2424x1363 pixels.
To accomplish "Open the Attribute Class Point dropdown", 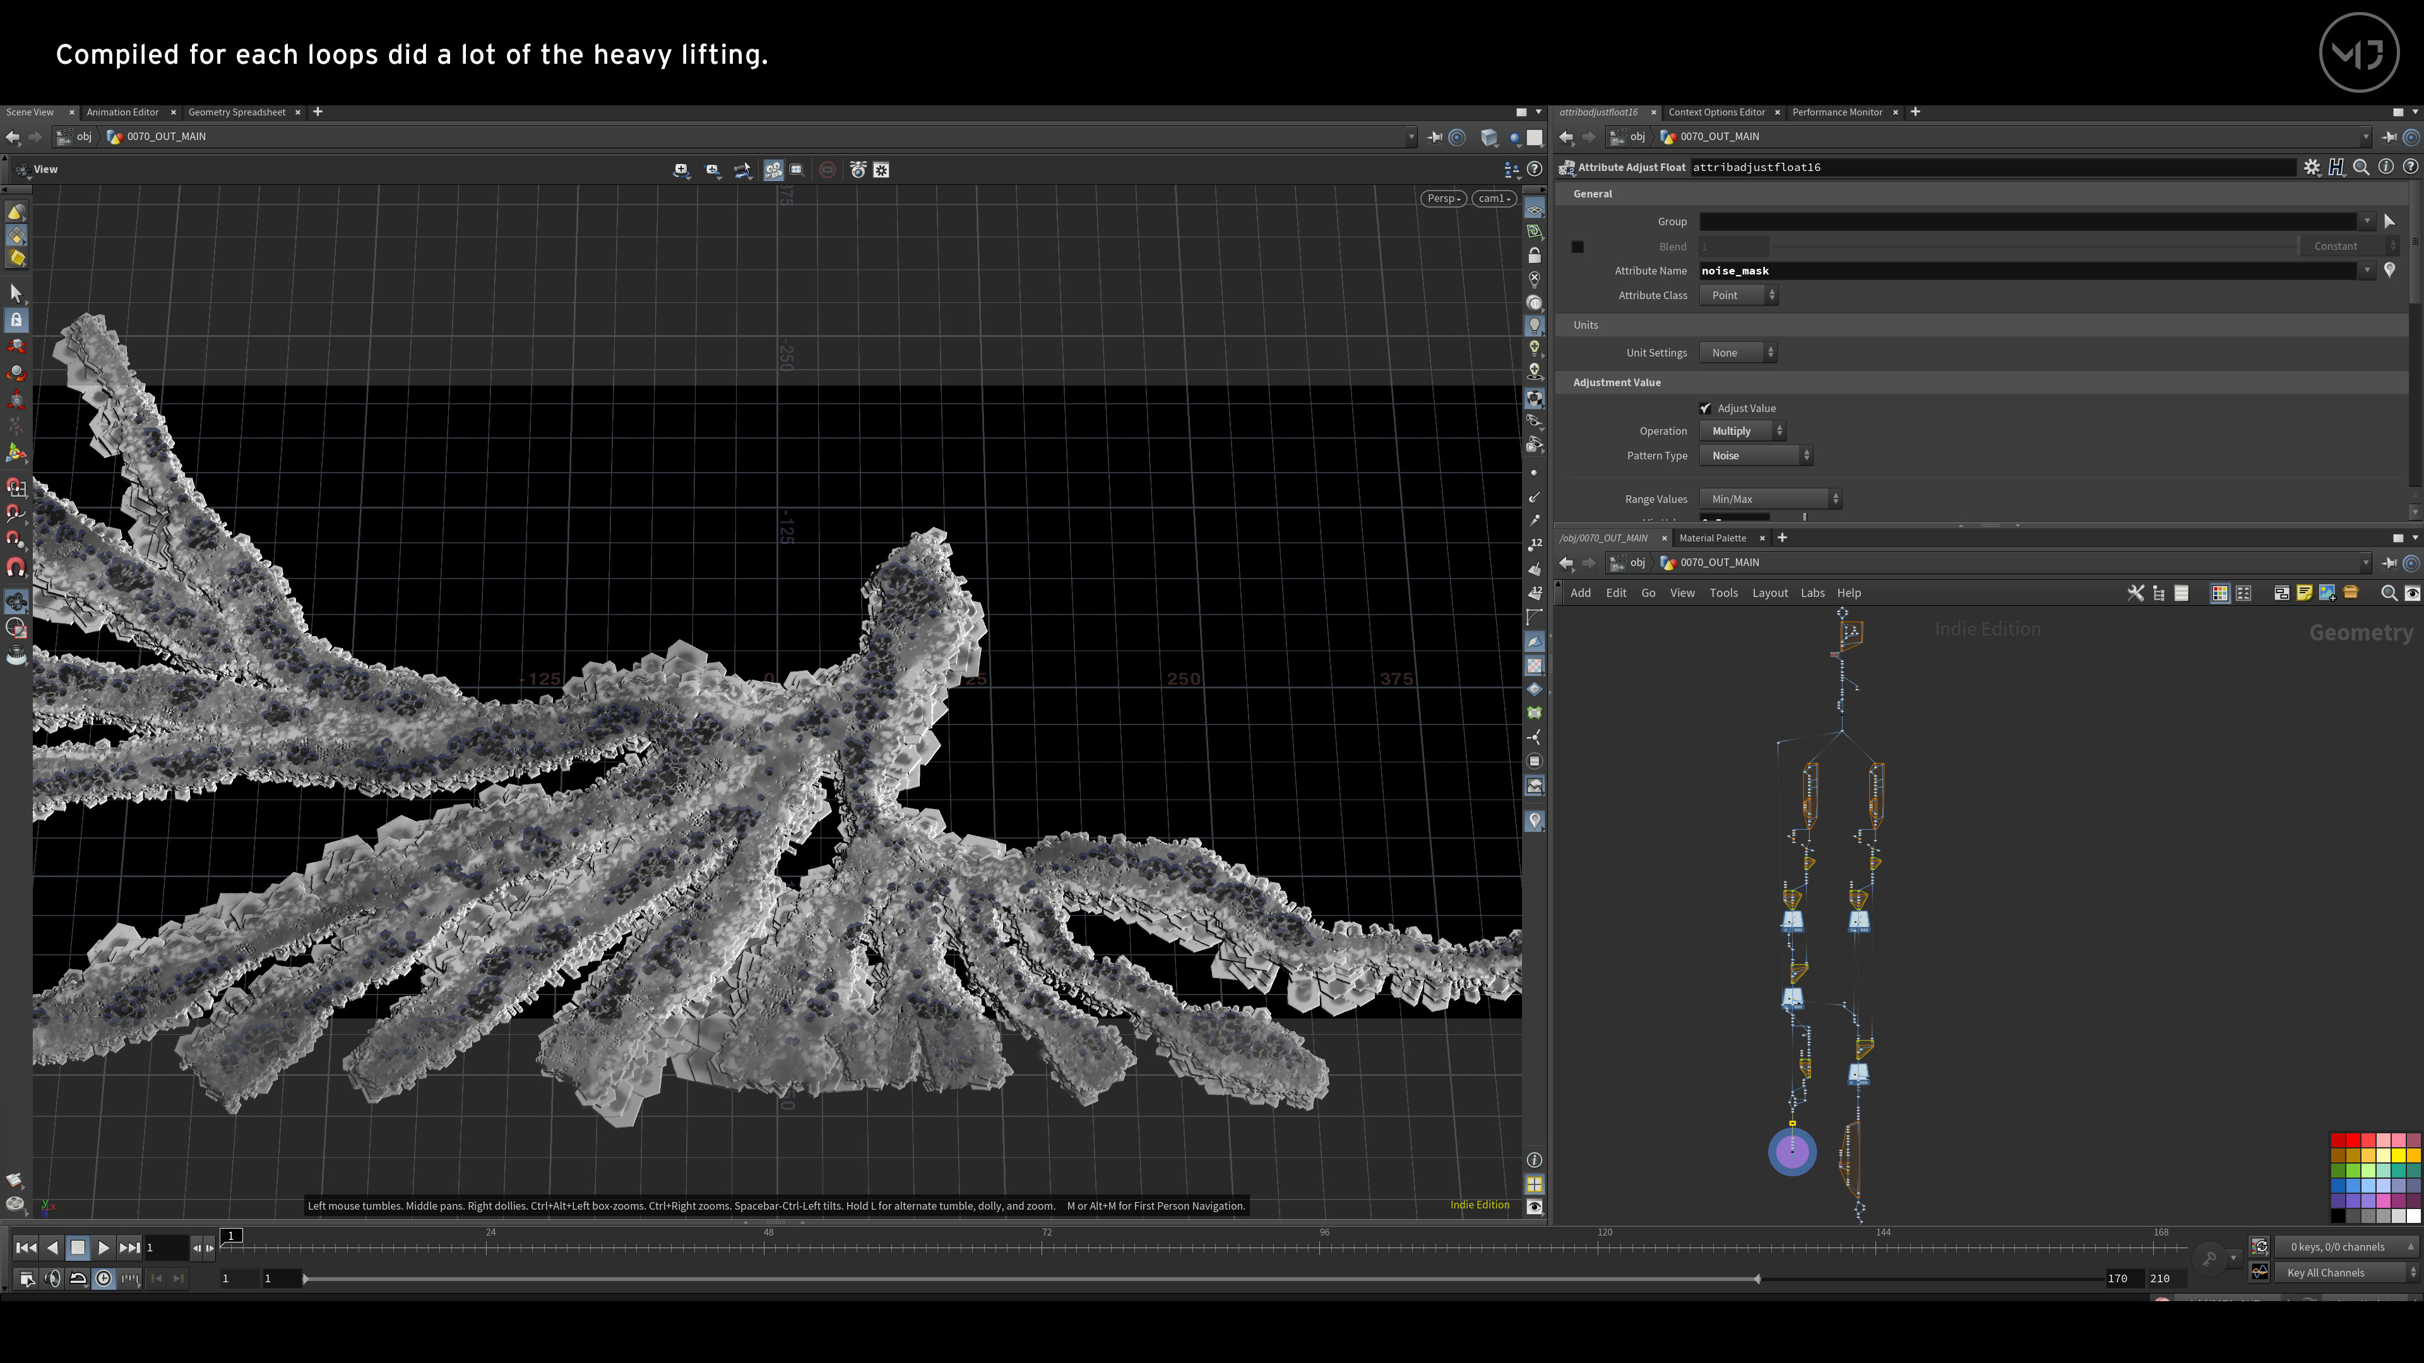I will point(1738,295).
